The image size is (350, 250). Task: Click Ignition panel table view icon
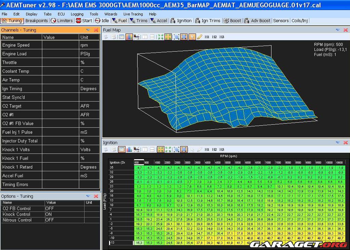[121, 150]
